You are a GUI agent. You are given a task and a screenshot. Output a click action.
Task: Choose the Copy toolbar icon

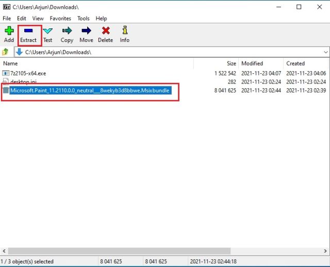tap(67, 31)
